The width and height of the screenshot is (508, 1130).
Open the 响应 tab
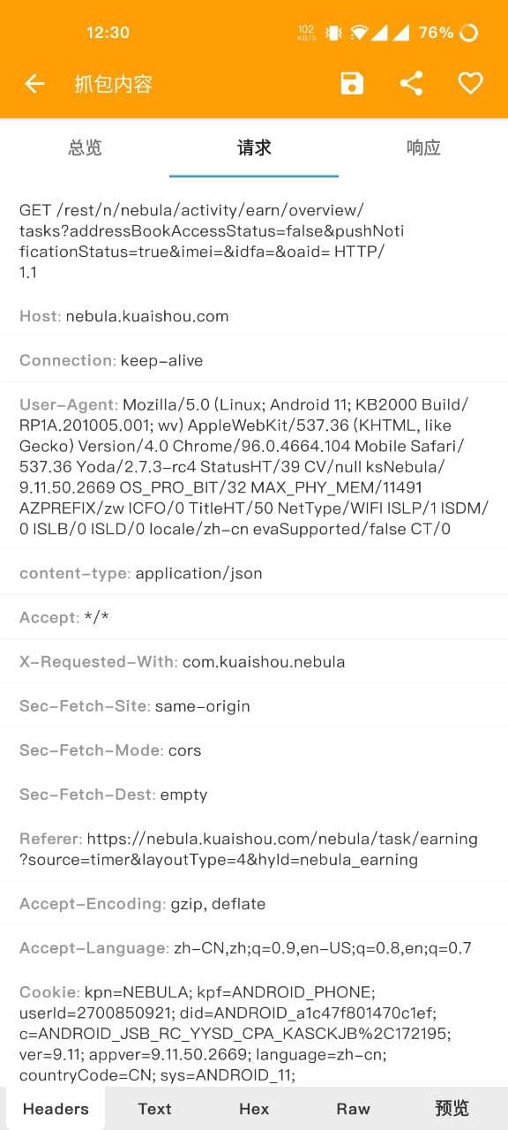(423, 147)
